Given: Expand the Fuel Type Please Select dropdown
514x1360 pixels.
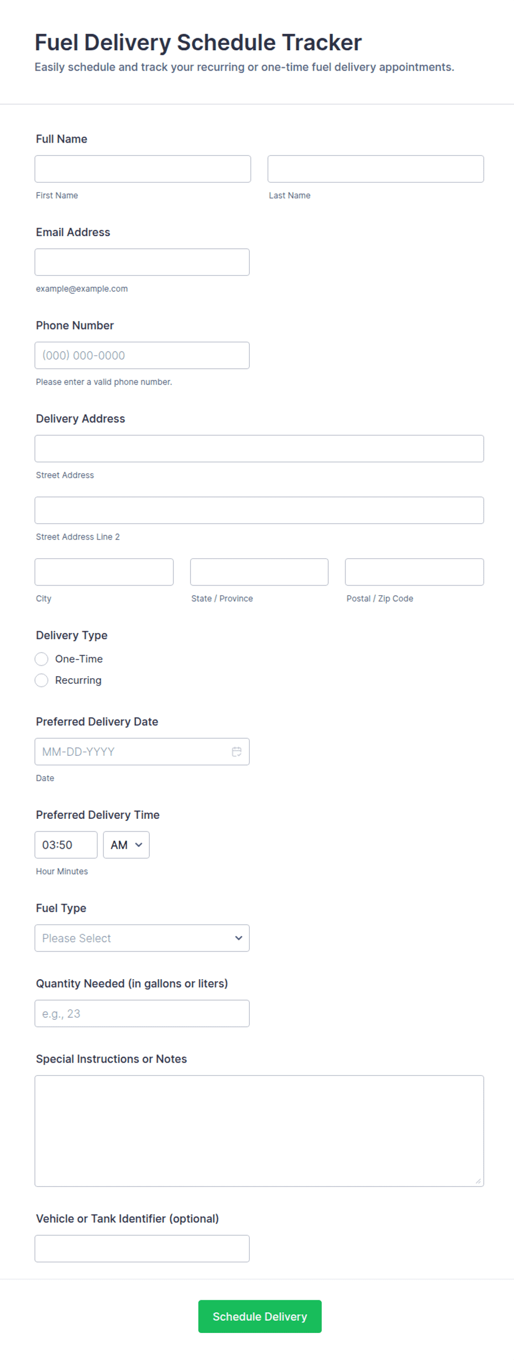Looking at the screenshot, I should 142,938.
